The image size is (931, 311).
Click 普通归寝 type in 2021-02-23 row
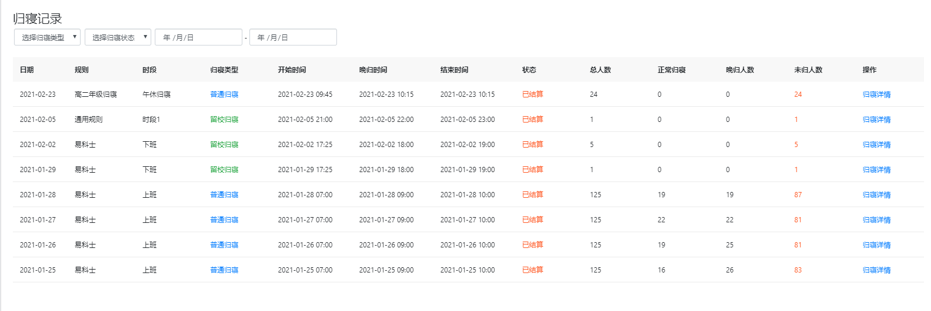pyautogui.click(x=224, y=95)
